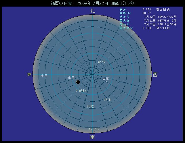Click the 高度(h) altitude row
This screenshot has height=143, width=185.
point(138,13)
